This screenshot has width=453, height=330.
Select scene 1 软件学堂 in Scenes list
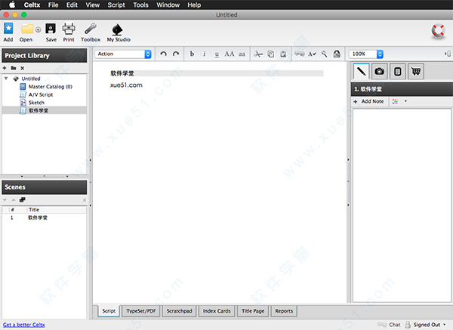pyautogui.click(x=45, y=217)
